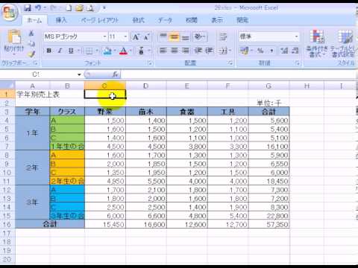Turn on text wrapping in the cell
Image resolution: width=358 pixels, height=268 pixels.
click(223, 37)
